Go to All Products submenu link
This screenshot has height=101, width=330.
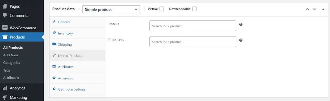point(13,47)
